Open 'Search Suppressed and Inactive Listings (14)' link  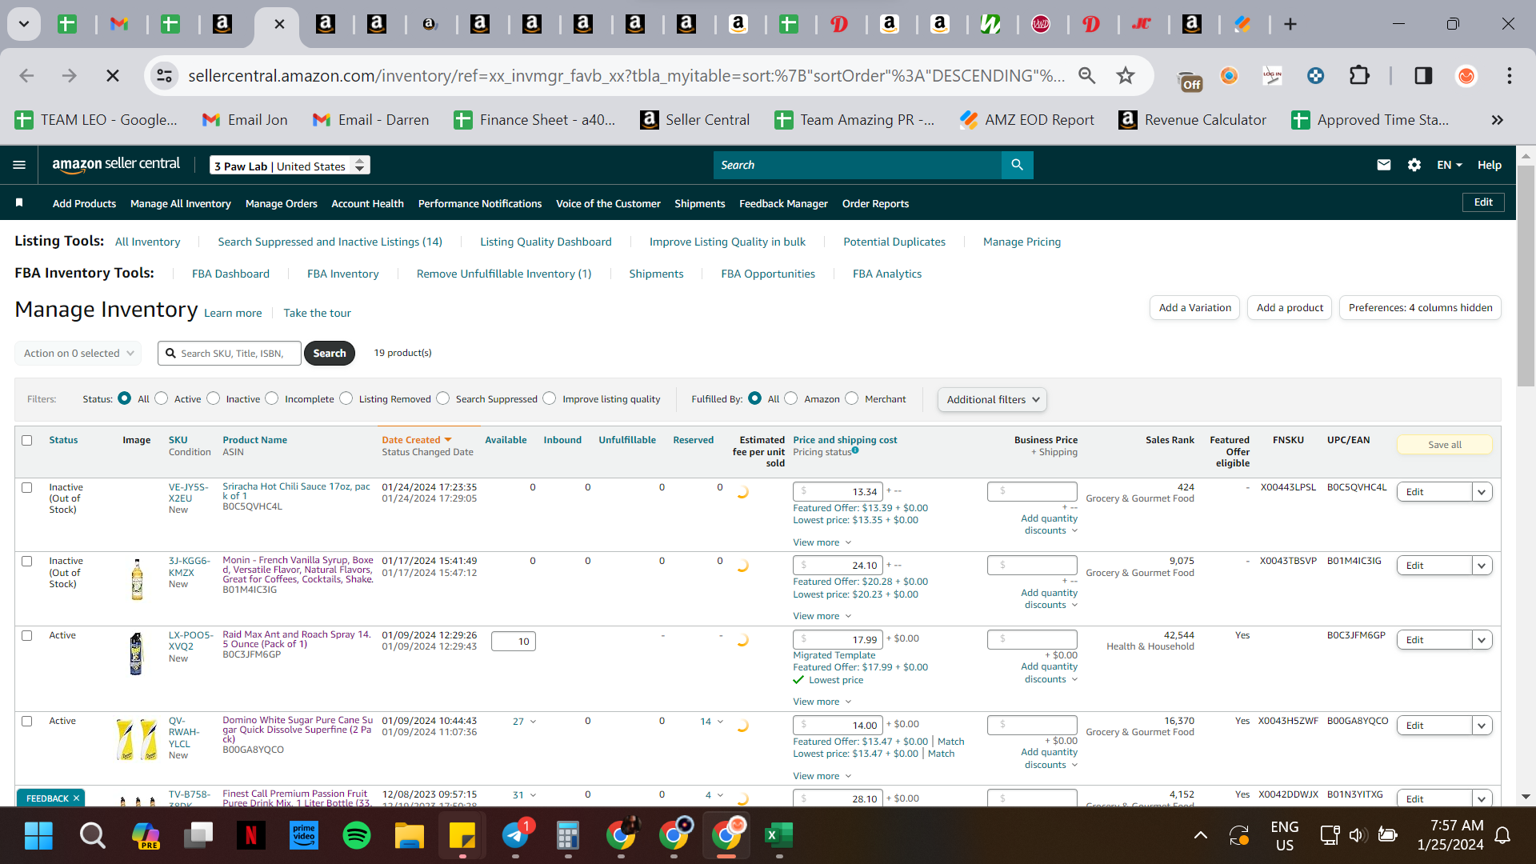point(330,242)
